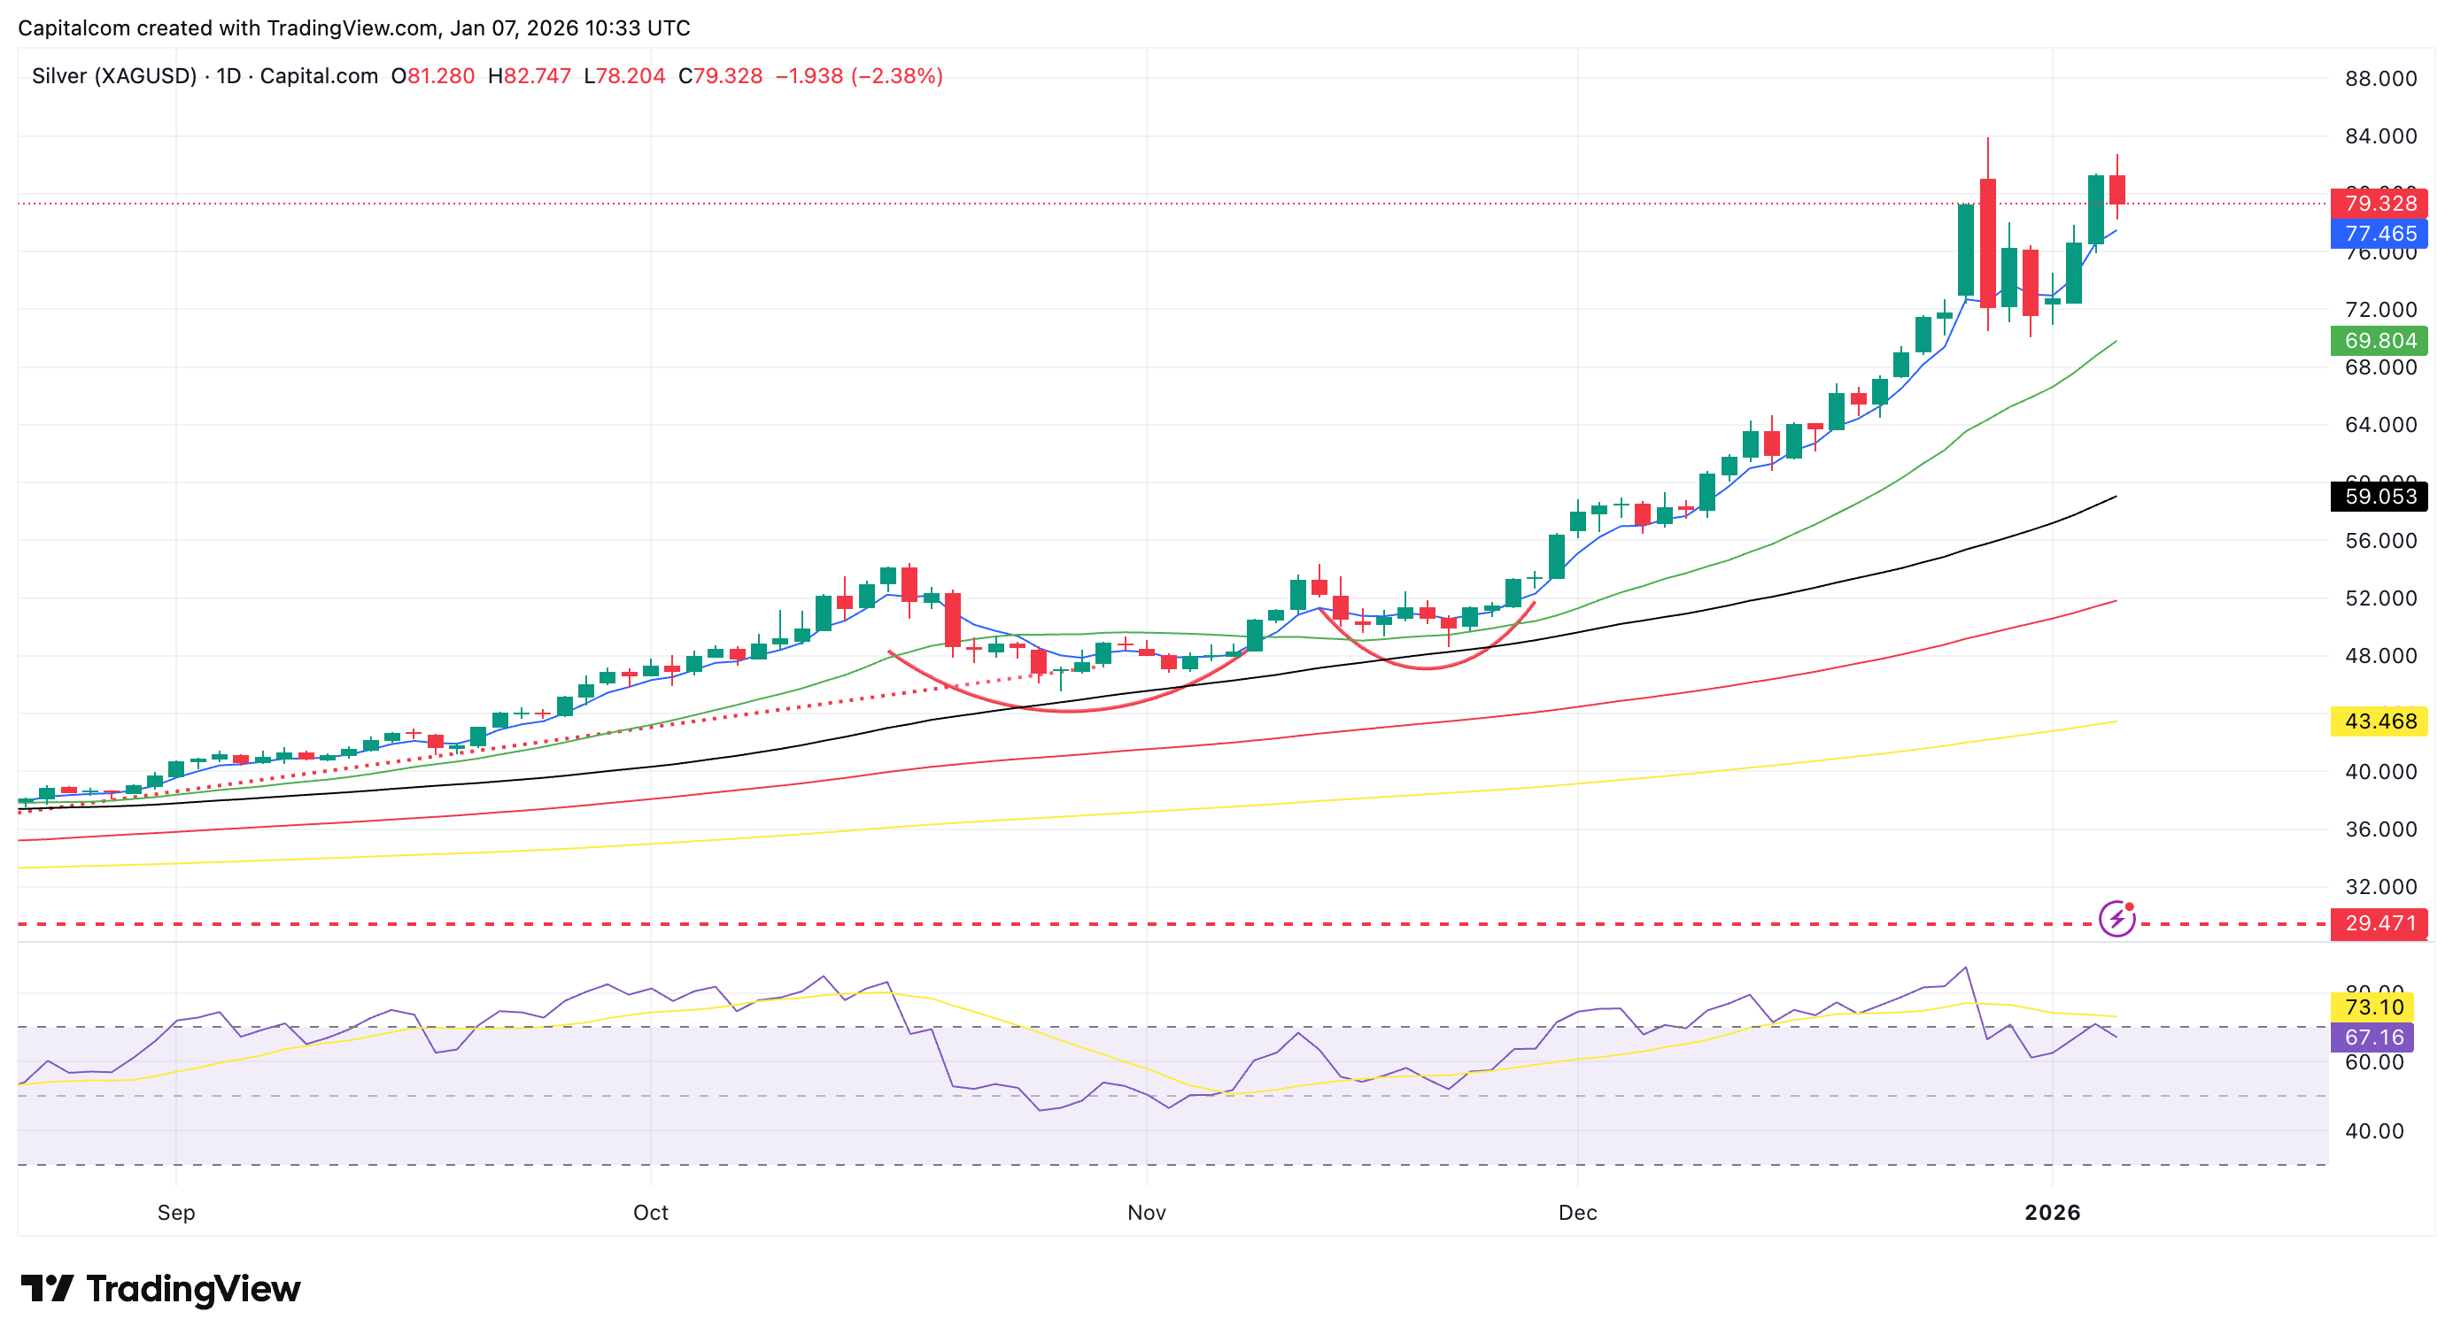This screenshot has height=1342, width=2453.
Task: Select the yellow 73.10 RSI label
Action: (x=2372, y=1007)
